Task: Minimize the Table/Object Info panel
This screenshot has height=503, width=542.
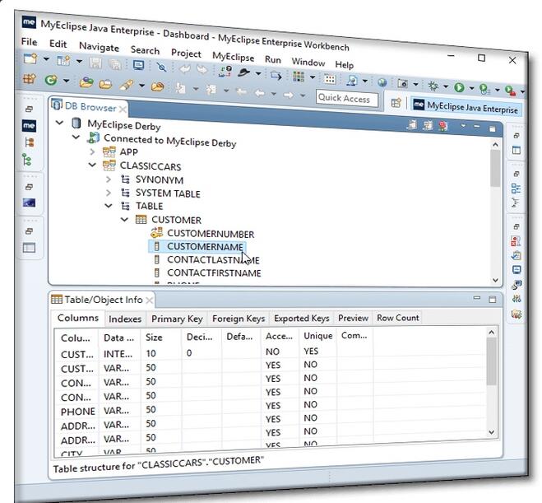Action: tap(477, 297)
